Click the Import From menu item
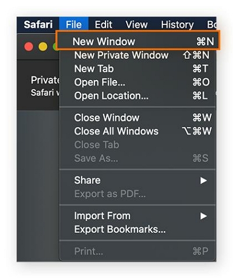 coord(138,216)
